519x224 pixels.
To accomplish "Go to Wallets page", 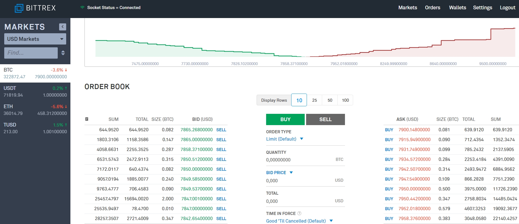I will (457, 8).
